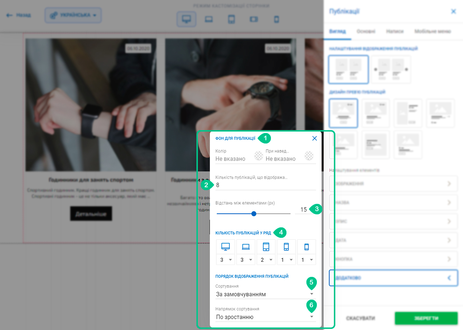Click the spacing value field showing 15
463x330 pixels.
click(303, 210)
